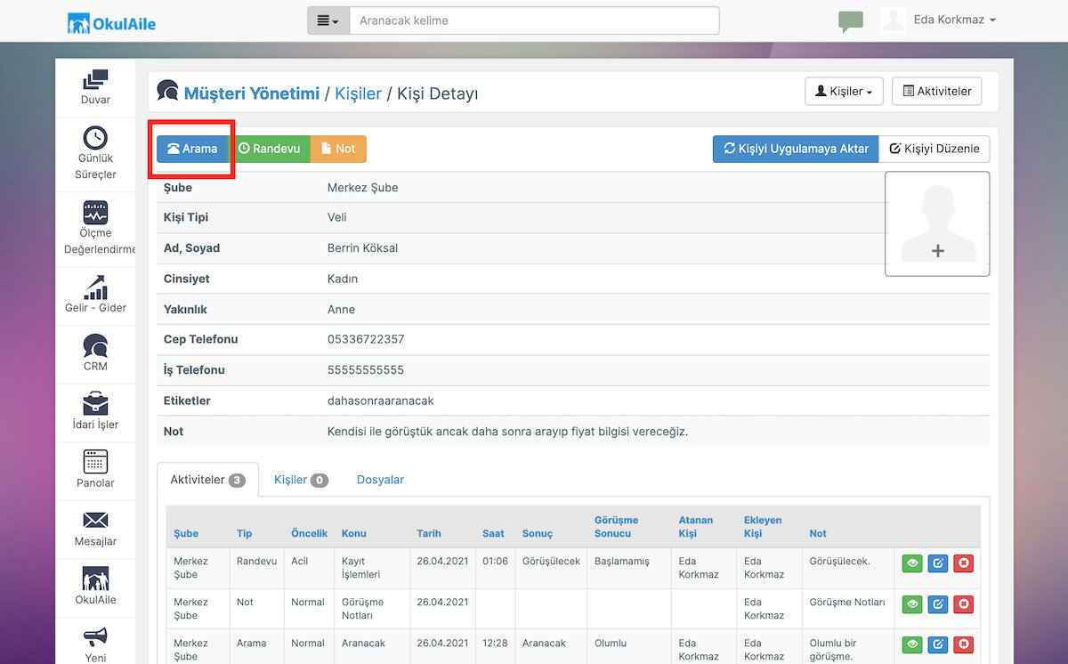Delete the Görüşme Notları activity

point(964,604)
